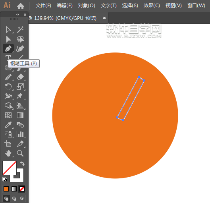Go to the Home screen icon
This screenshot has height=203, width=210.
21,6
